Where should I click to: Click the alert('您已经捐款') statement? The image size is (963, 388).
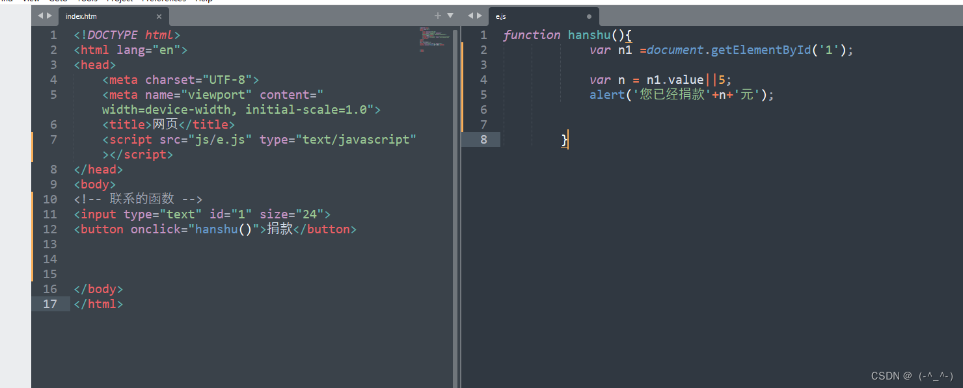(682, 95)
